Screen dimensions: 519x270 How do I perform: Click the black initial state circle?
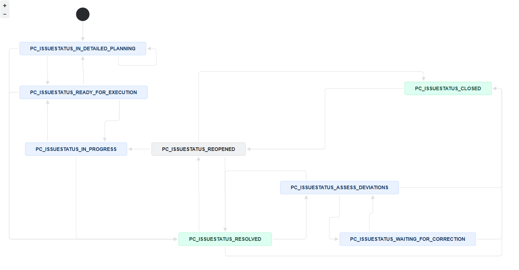click(83, 14)
